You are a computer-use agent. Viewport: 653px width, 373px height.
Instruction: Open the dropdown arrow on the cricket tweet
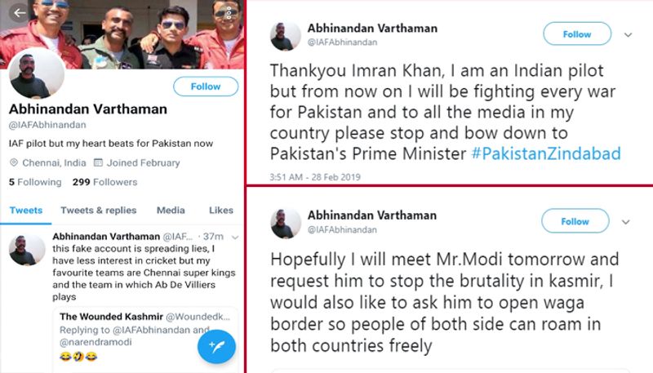coord(235,237)
